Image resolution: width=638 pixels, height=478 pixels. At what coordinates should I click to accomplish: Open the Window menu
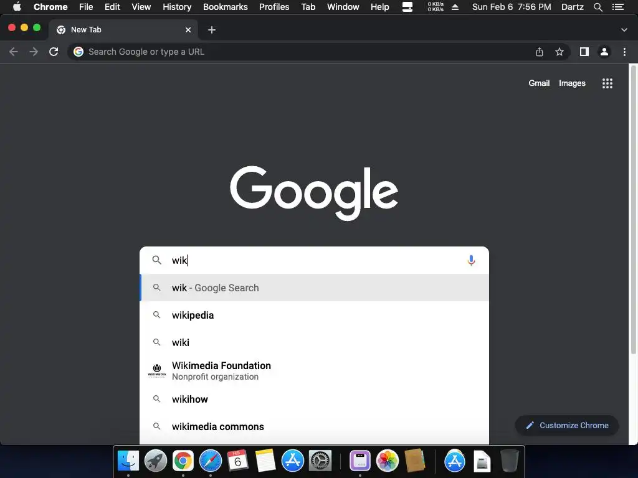click(343, 7)
